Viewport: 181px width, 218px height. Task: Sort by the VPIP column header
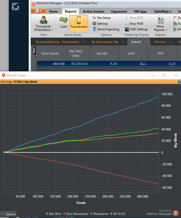point(131,54)
